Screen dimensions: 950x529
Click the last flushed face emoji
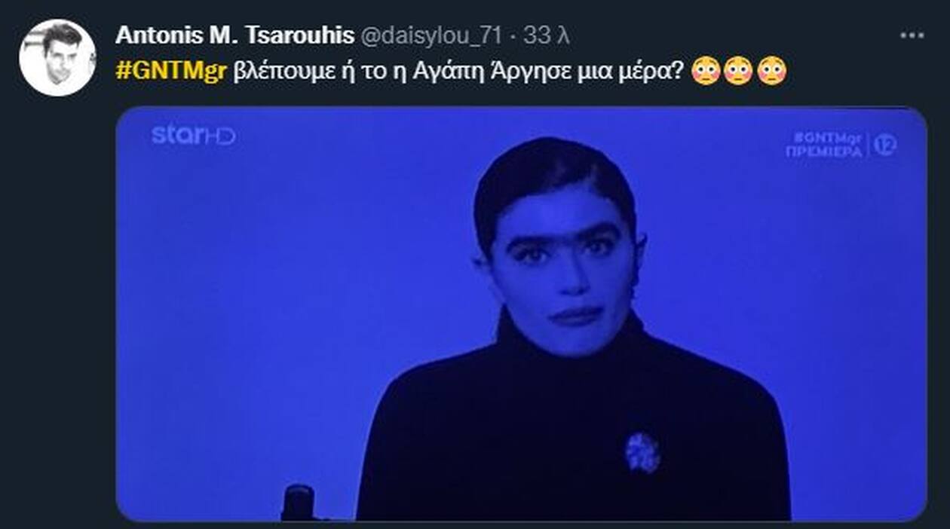771,70
